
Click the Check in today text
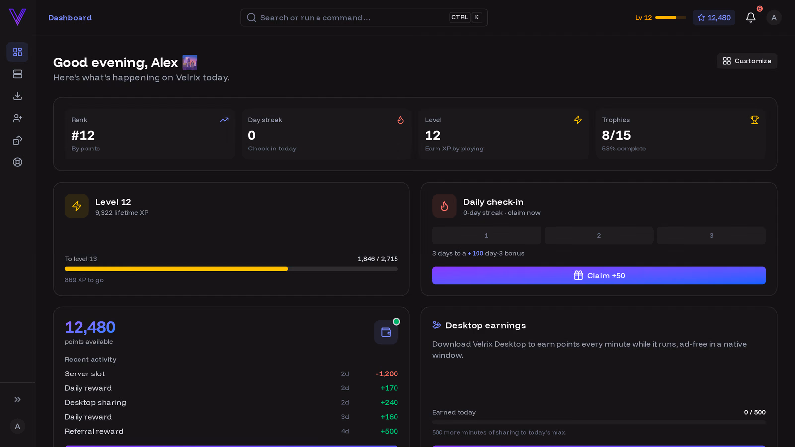pos(272,149)
